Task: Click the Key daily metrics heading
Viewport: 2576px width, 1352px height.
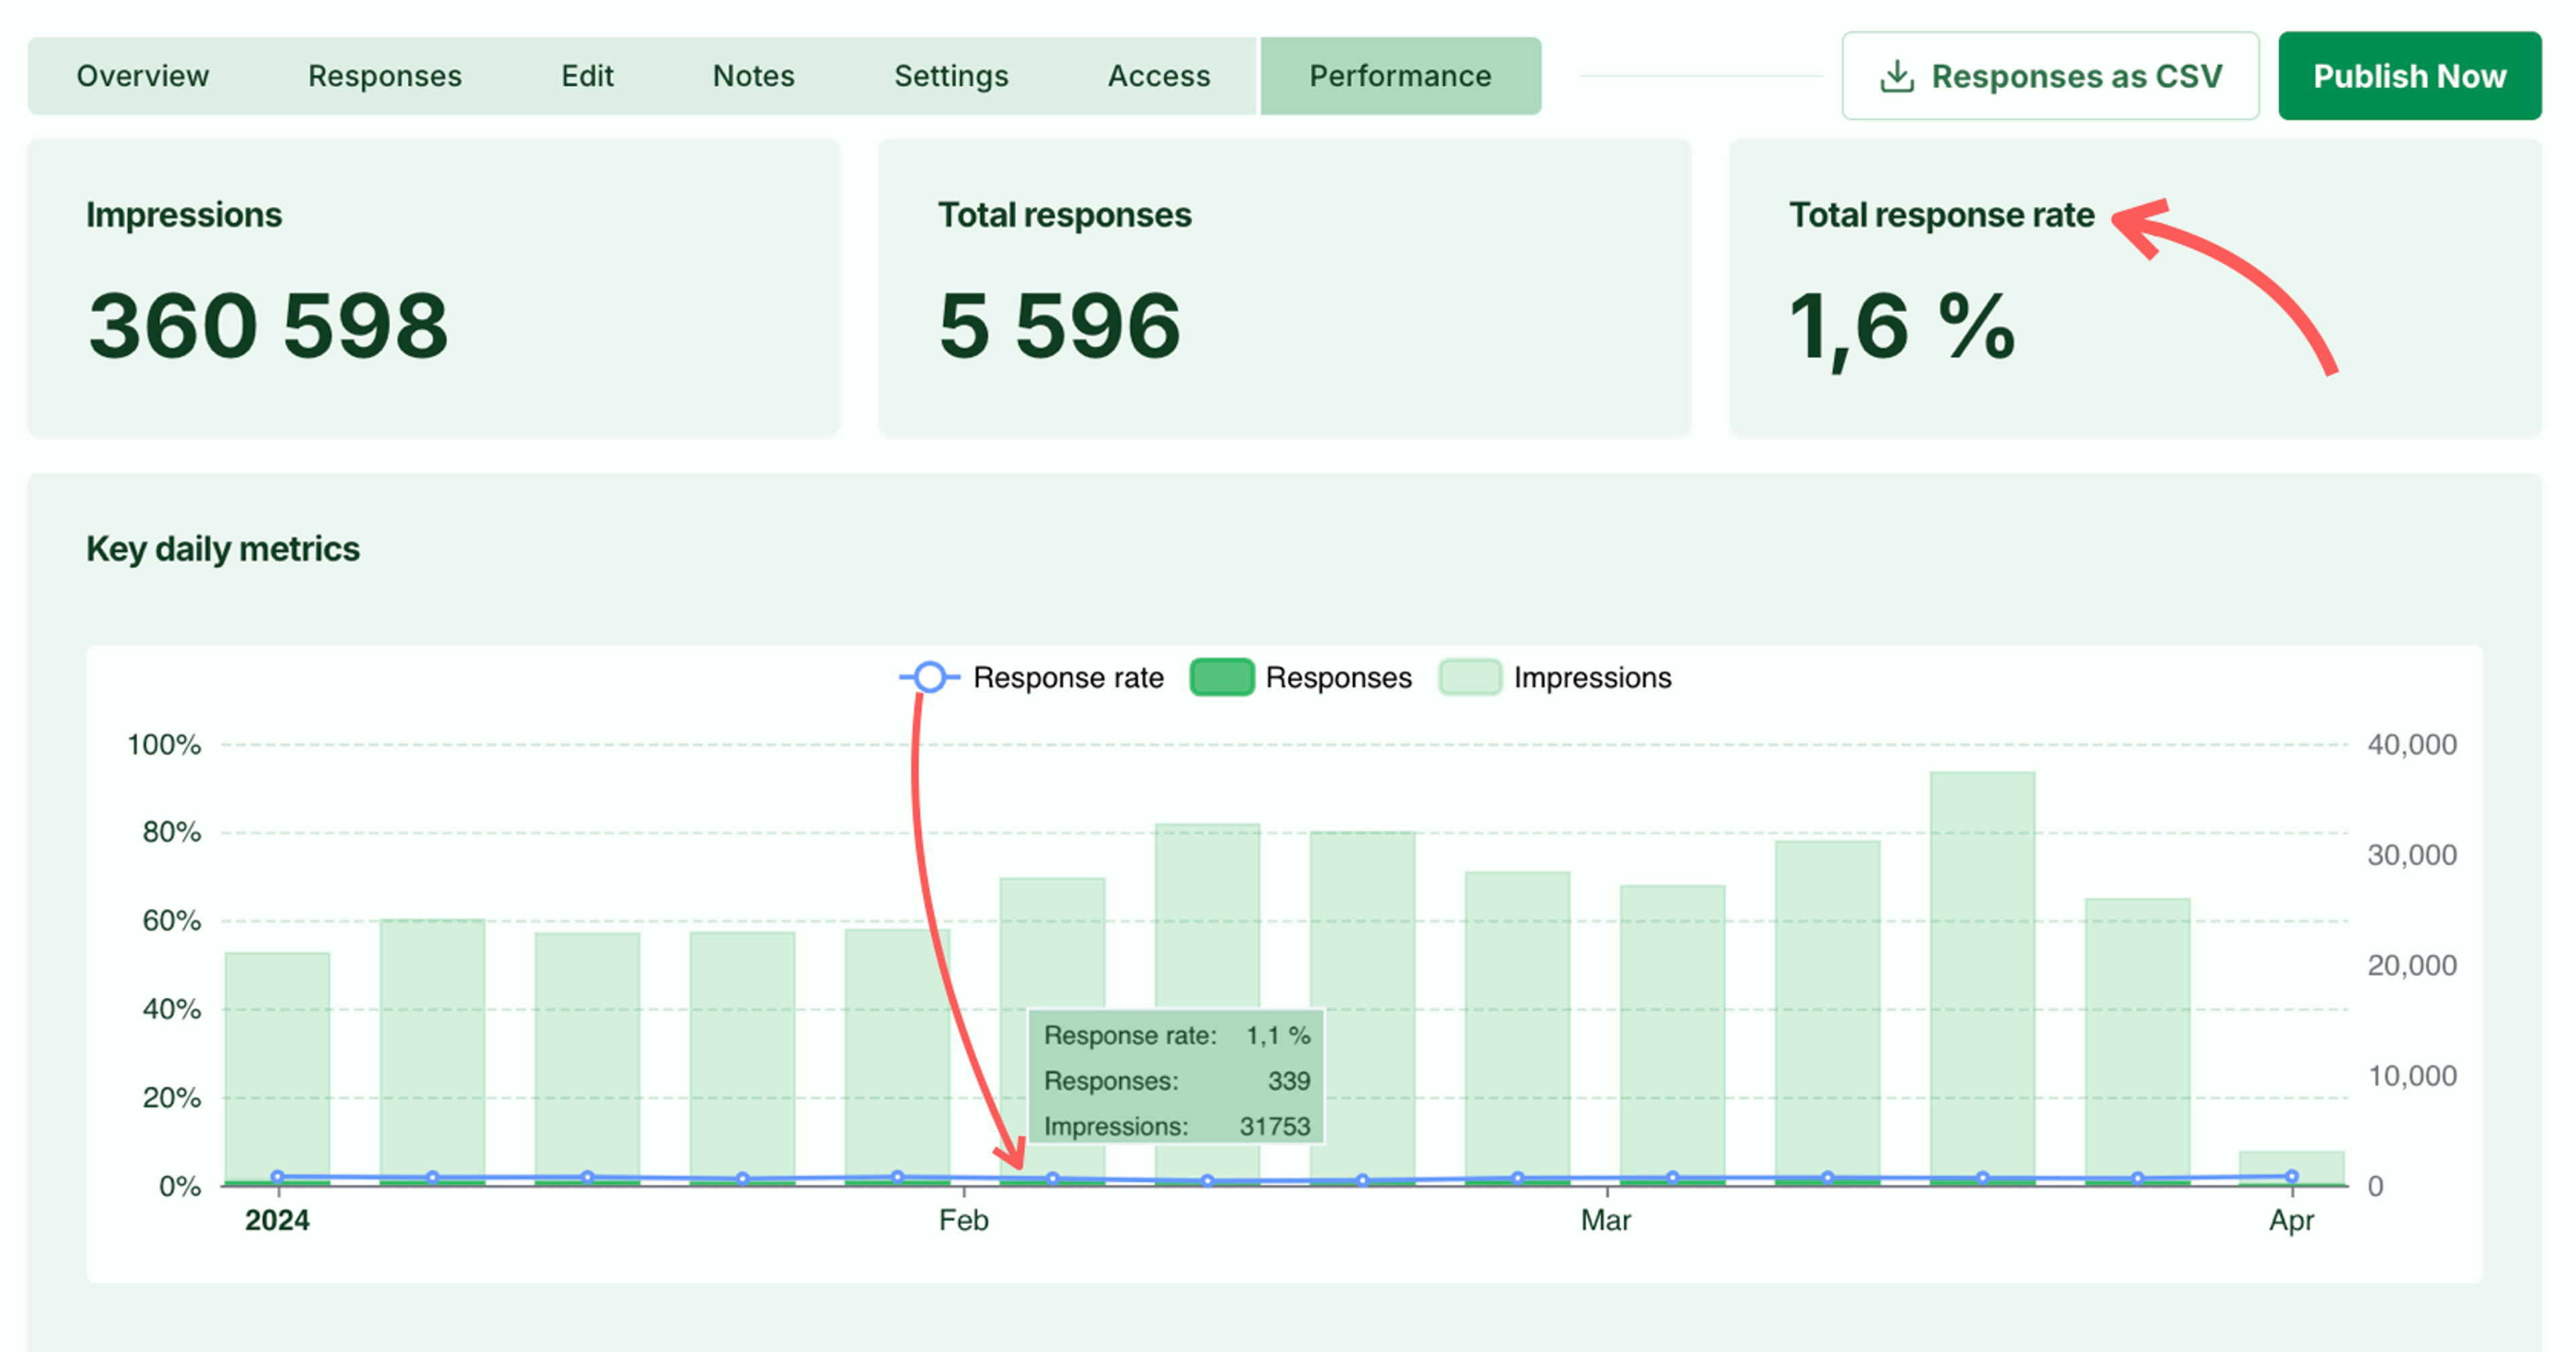Action: pyautogui.click(x=223, y=549)
